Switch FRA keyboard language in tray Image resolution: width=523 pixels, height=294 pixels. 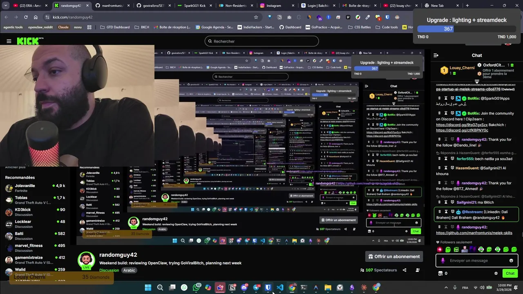click(465, 287)
